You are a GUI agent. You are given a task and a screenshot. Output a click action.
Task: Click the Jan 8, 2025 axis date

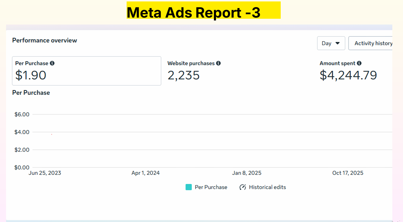point(247,173)
